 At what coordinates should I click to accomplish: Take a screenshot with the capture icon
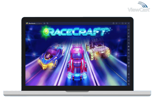tap(129, 53)
